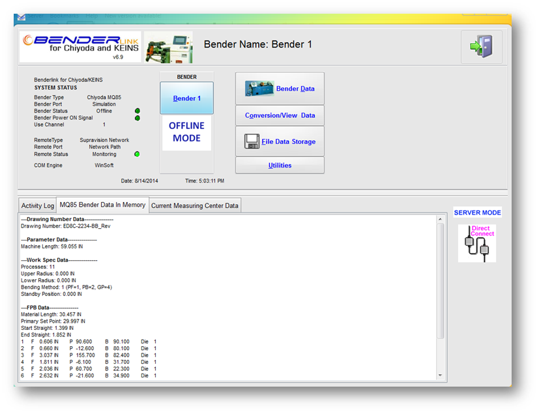Select MQ85 Bender Data In Memory tab
Screen dimensions: 539x414
(102, 205)
